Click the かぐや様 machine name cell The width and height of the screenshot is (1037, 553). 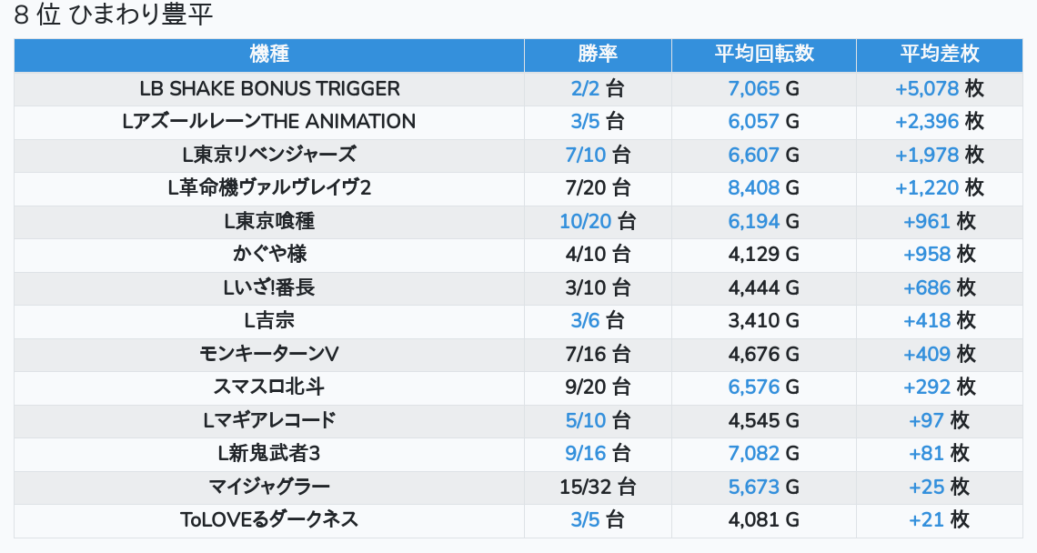pos(268,255)
